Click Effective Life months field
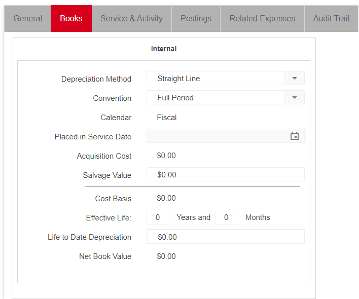 coord(227,217)
